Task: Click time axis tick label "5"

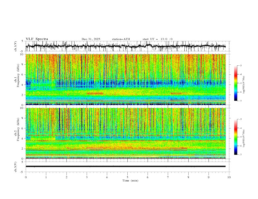Action: 127,177
